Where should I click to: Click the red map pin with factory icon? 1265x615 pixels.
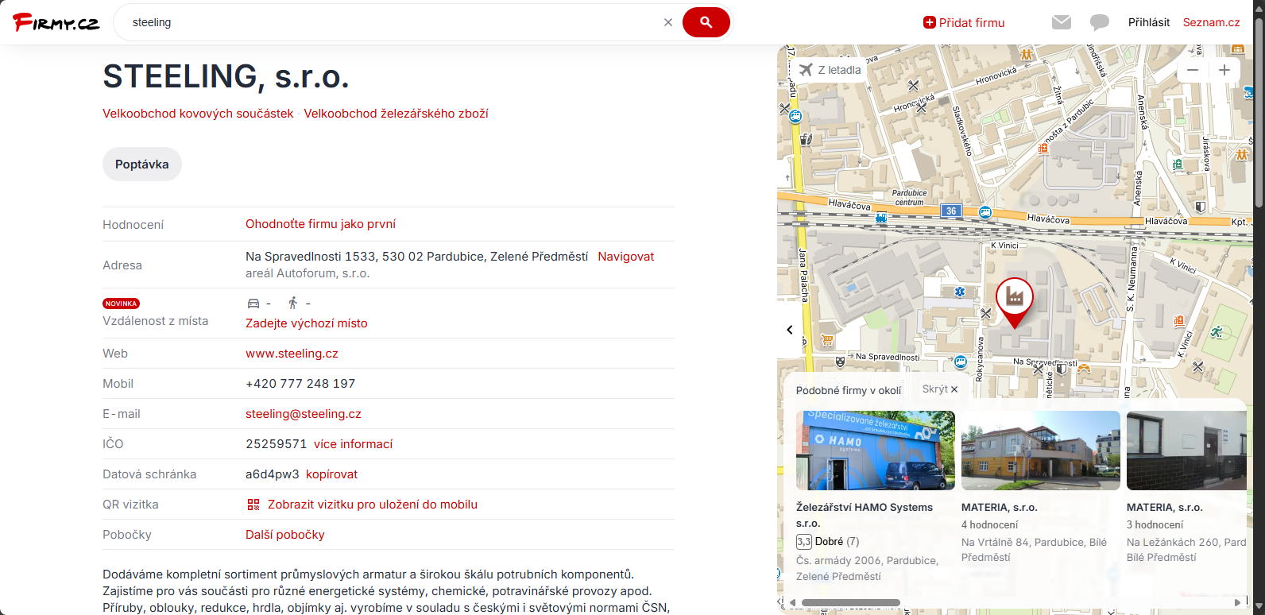[1014, 303]
